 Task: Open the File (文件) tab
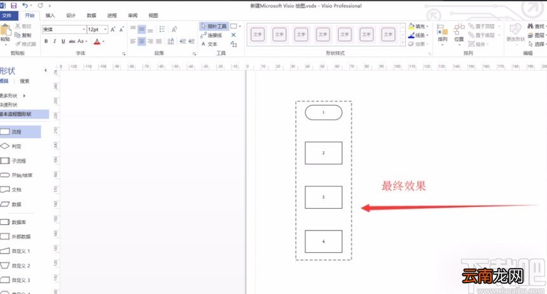(6, 15)
